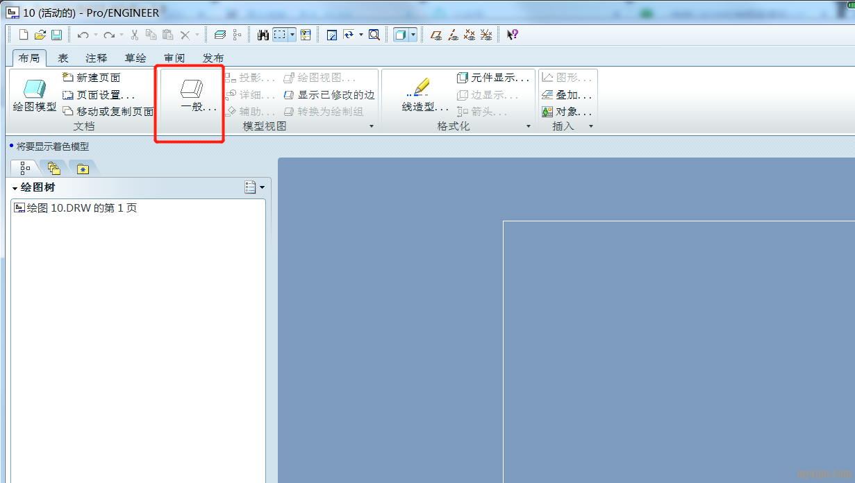Expand the 模型视图 group dropdown arrow
855x483 pixels.
point(371,126)
